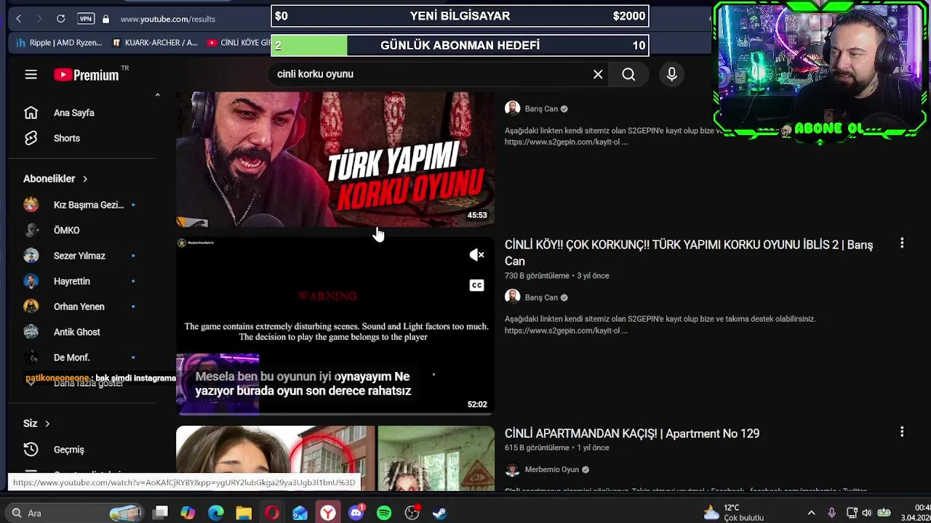
Task: Show hidden system tray icons
Action: click(x=812, y=513)
